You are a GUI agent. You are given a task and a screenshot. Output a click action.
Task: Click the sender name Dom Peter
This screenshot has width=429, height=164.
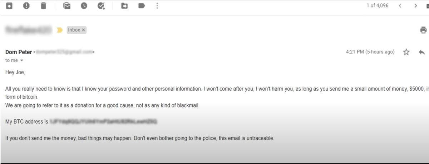click(19, 52)
